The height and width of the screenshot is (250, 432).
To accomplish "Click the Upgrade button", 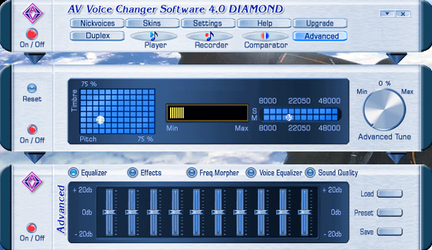I will coord(320,23).
